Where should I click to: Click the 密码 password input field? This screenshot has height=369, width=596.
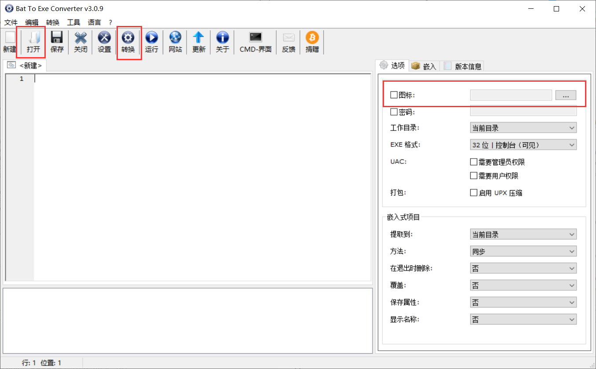(x=523, y=112)
